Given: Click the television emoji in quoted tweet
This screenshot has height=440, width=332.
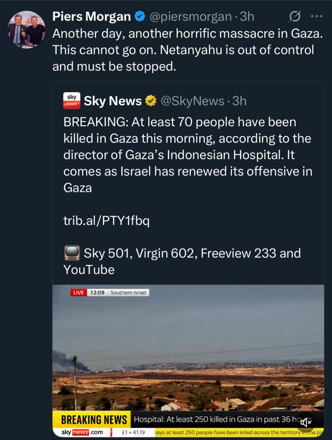Looking at the screenshot, I should [x=72, y=253].
